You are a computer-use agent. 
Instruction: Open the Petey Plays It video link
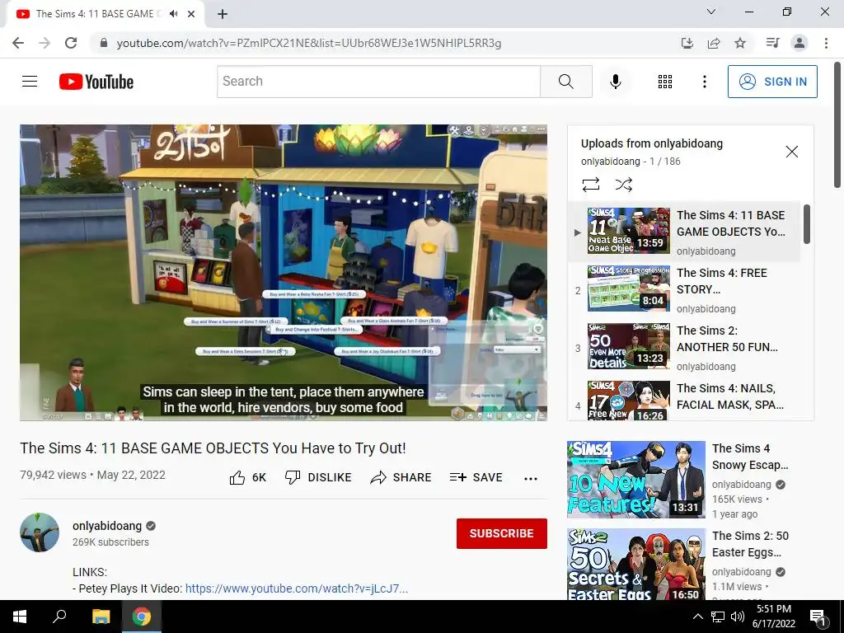(297, 588)
